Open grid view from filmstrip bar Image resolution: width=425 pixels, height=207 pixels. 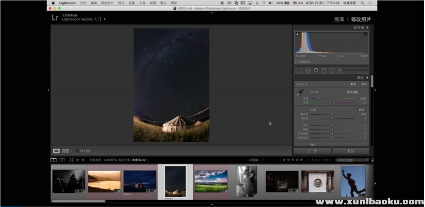click(x=71, y=160)
